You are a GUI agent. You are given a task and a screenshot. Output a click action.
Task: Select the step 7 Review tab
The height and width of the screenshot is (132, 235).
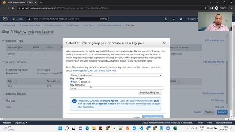[x=130, y=25]
